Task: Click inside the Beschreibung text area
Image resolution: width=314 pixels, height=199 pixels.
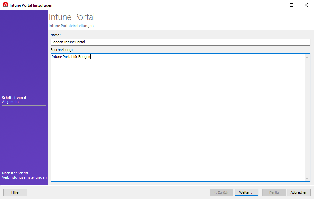Action: click(x=178, y=117)
